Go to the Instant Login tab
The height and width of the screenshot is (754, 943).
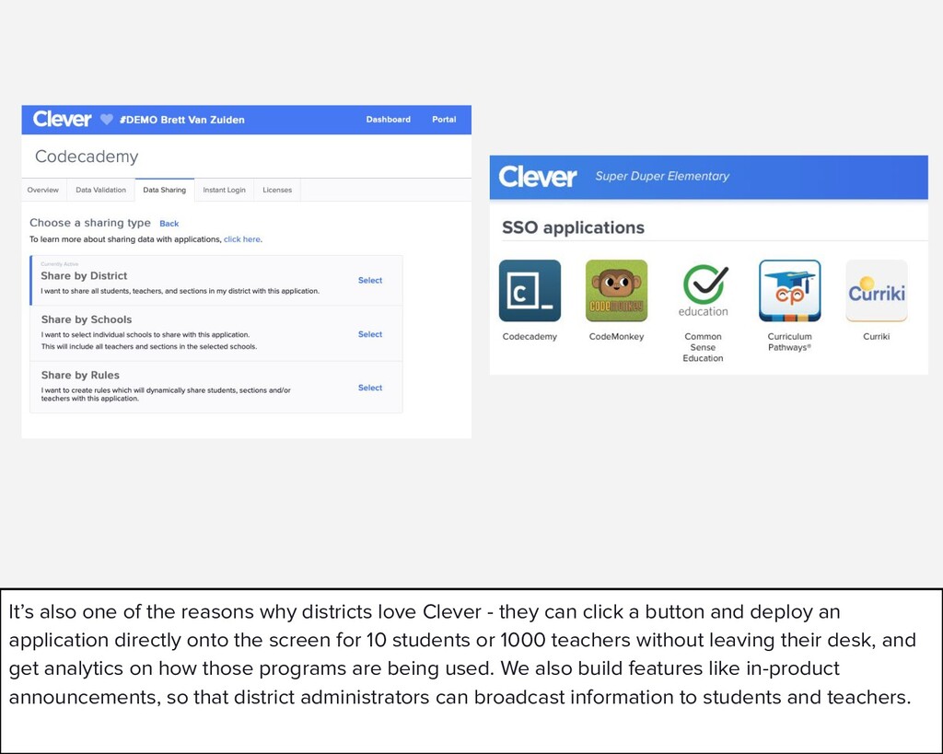coord(224,190)
